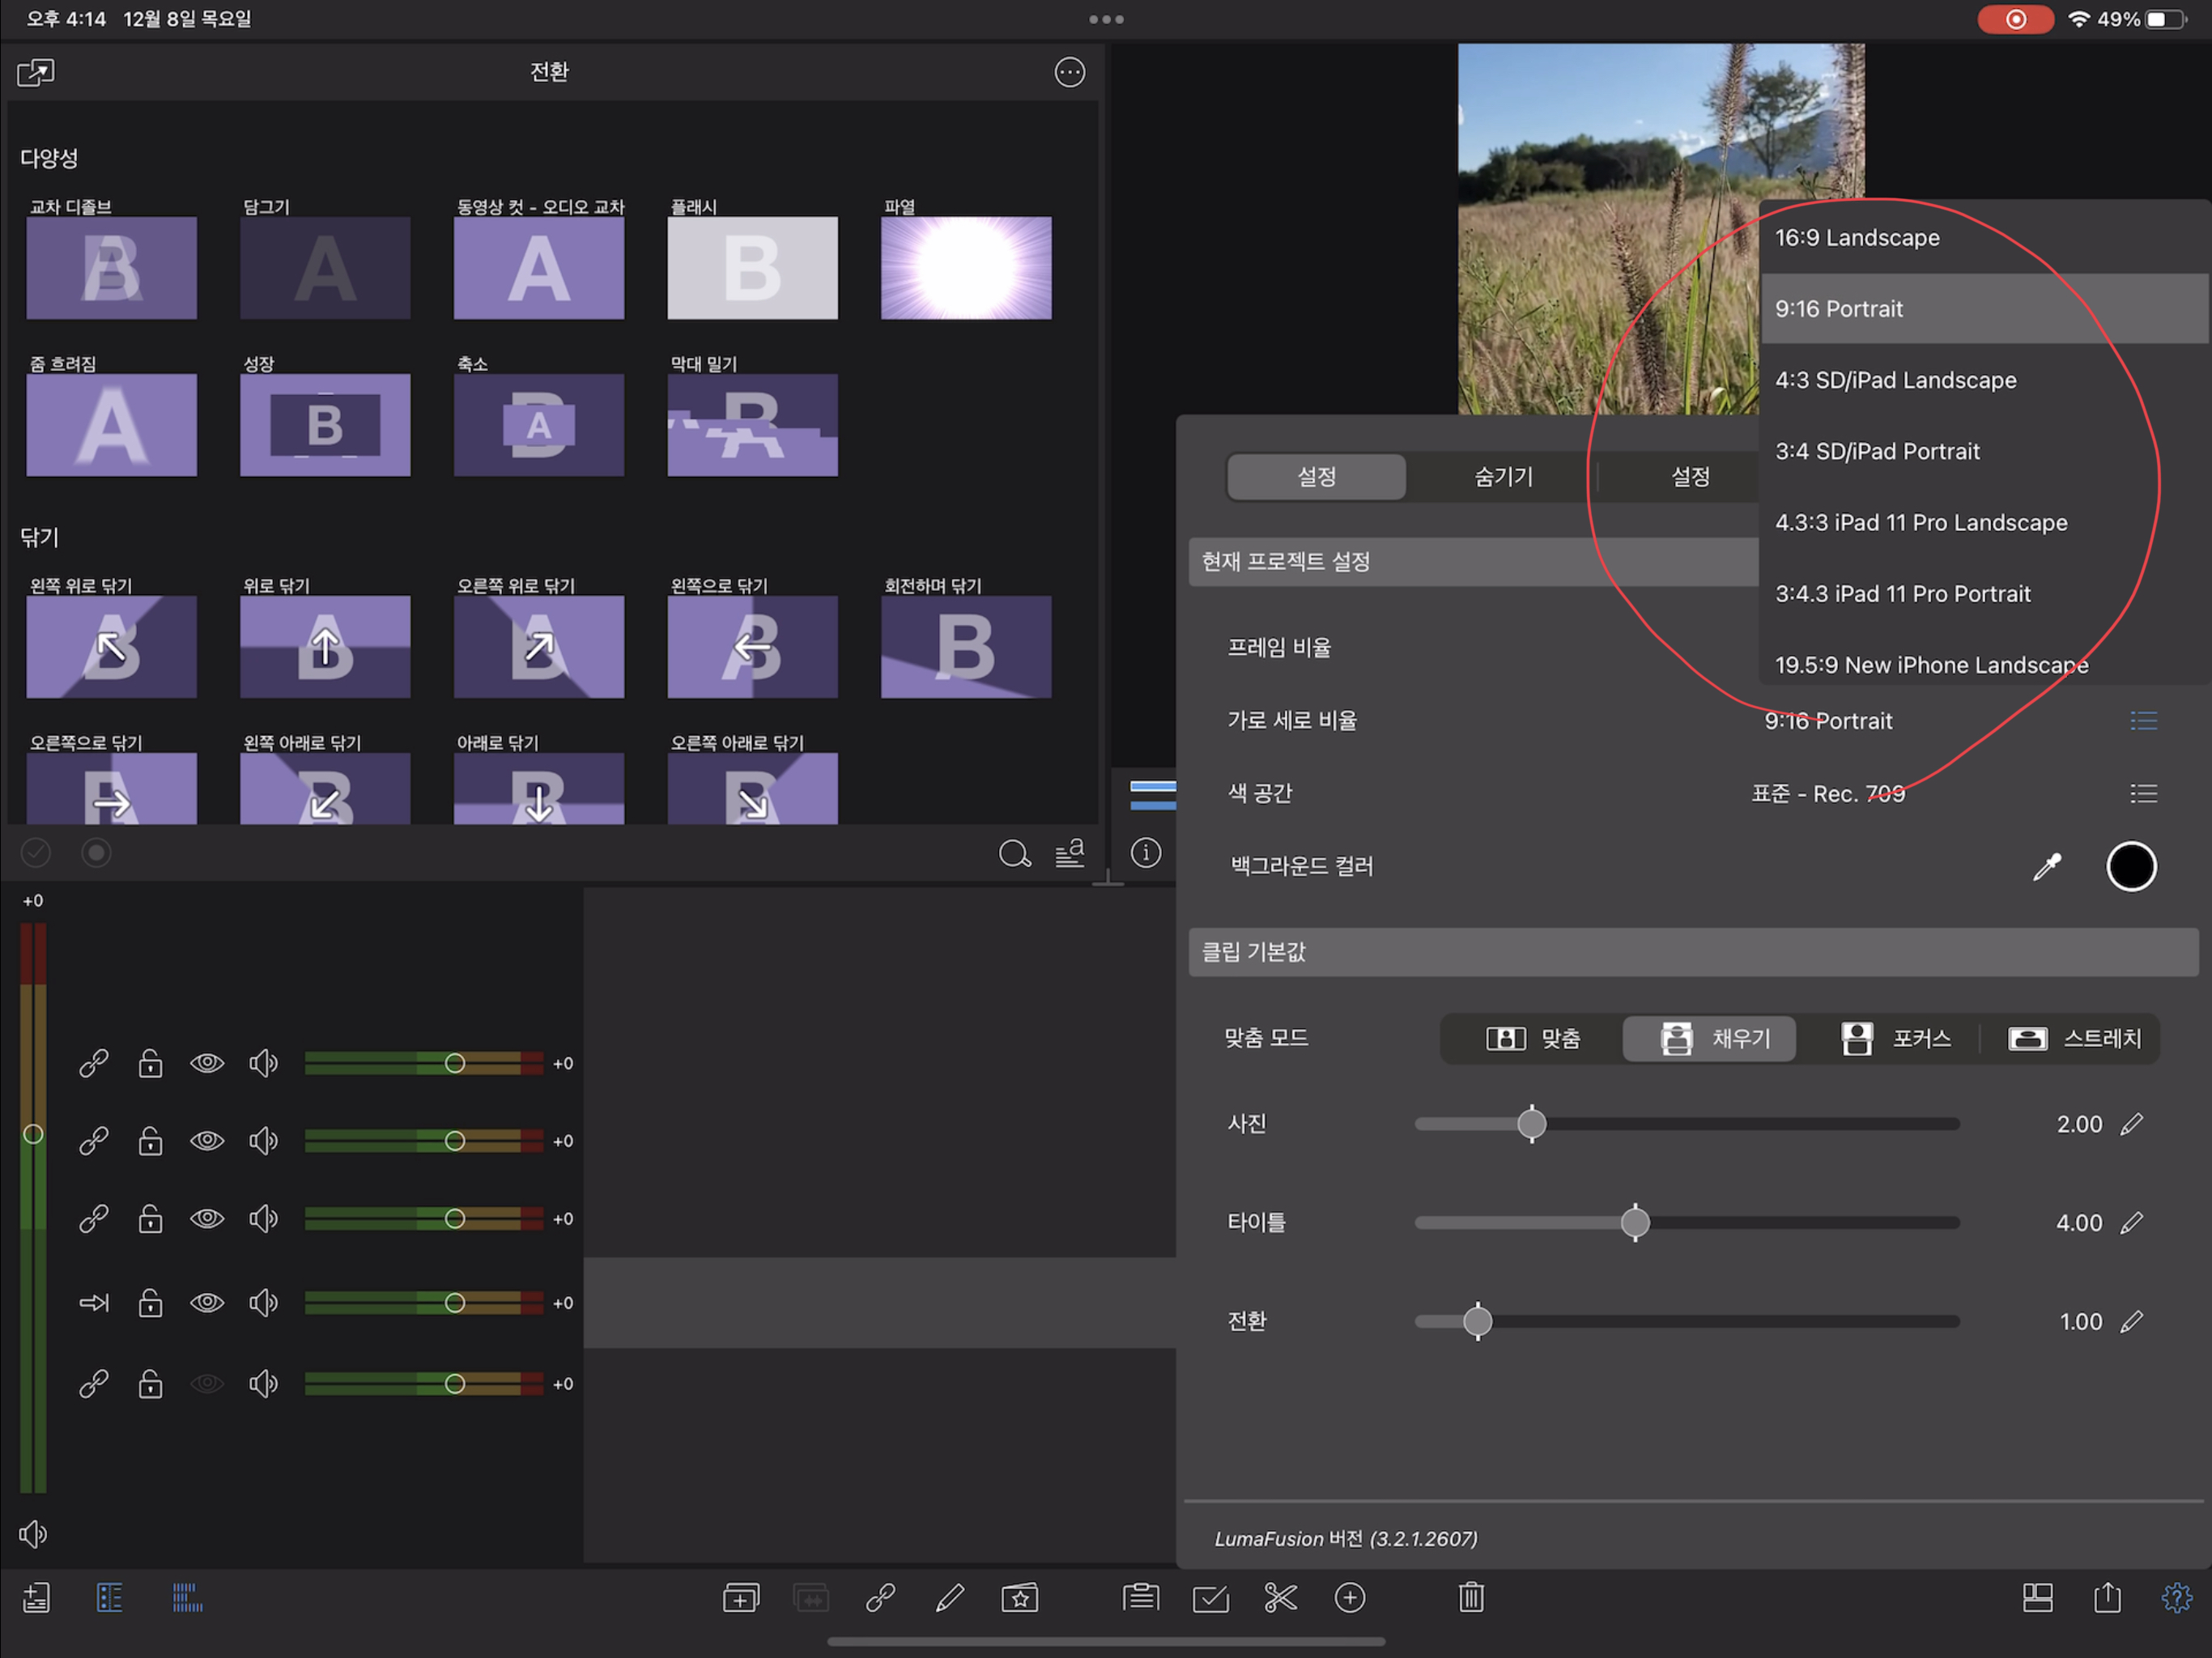Toggle lock on second track
The image size is (2212, 1658).
coord(150,1141)
